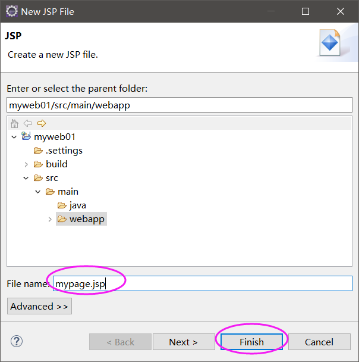Image resolution: width=359 pixels, height=362 pixels.
Task: Click the Home icon in folder navigation
Action: tap(14, 123)
